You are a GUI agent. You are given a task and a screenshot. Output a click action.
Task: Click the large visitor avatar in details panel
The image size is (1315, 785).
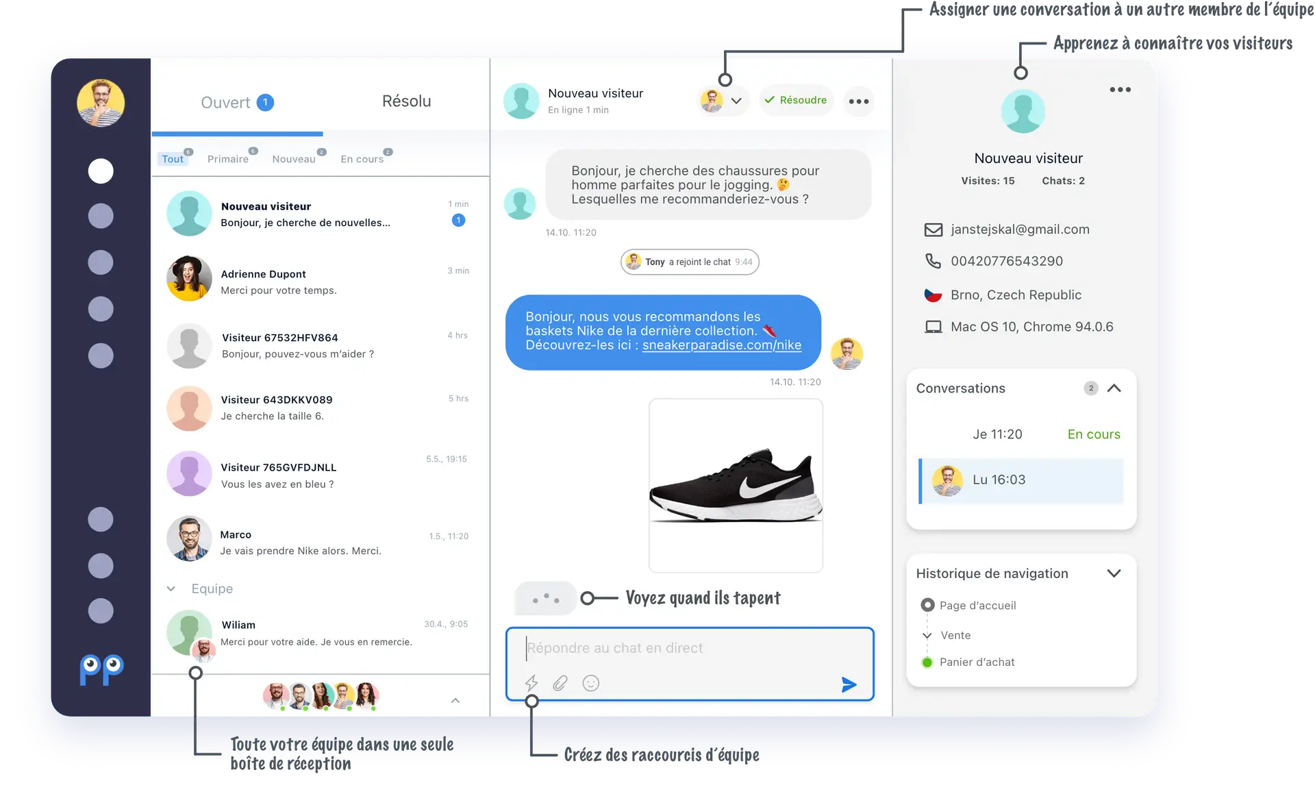(1023, 112)
